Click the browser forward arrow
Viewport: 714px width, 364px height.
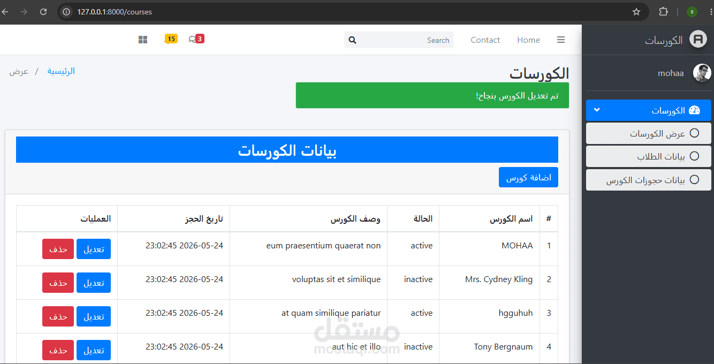24,12
